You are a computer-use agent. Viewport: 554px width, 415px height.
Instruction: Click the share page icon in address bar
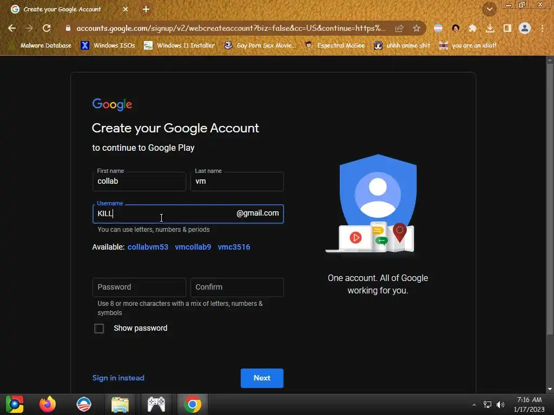tap(399, 28)
